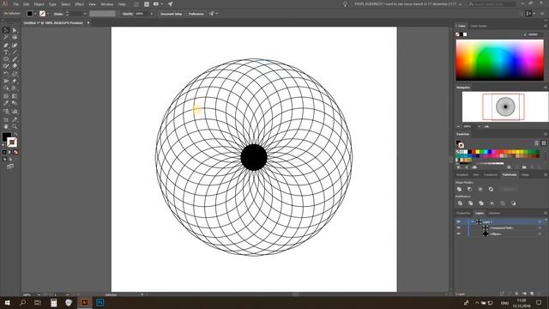Expand the Opacity value arrow
The height and width of the screenshot is (309, 549).
[x=152, y=14]
